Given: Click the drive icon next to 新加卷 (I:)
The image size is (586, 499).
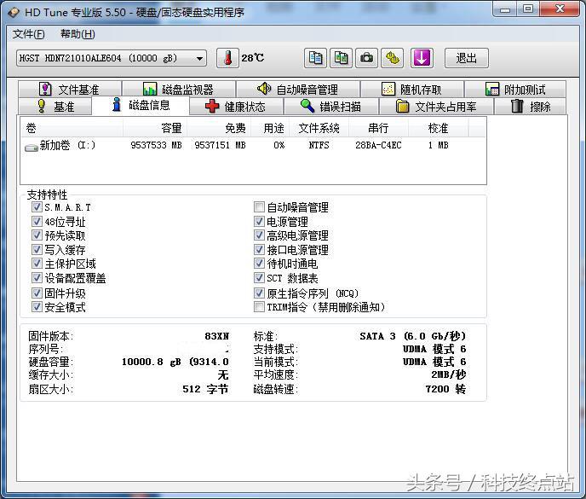Looking at the screenshot, I should coord(32,148).
